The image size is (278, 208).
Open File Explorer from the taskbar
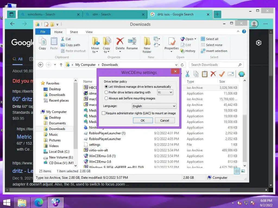tap(22, 203)
